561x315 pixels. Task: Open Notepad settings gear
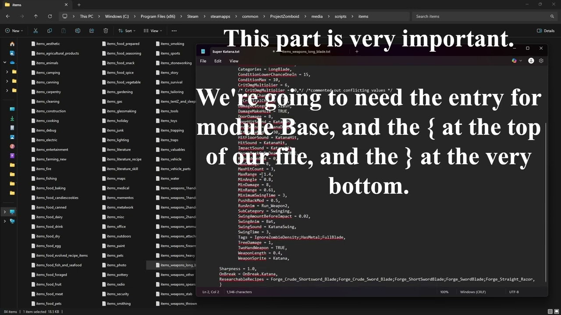coord(541,61)
